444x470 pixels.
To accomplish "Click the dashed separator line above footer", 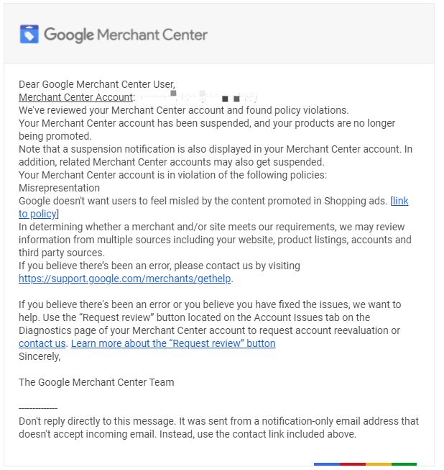I will point(38,408).
